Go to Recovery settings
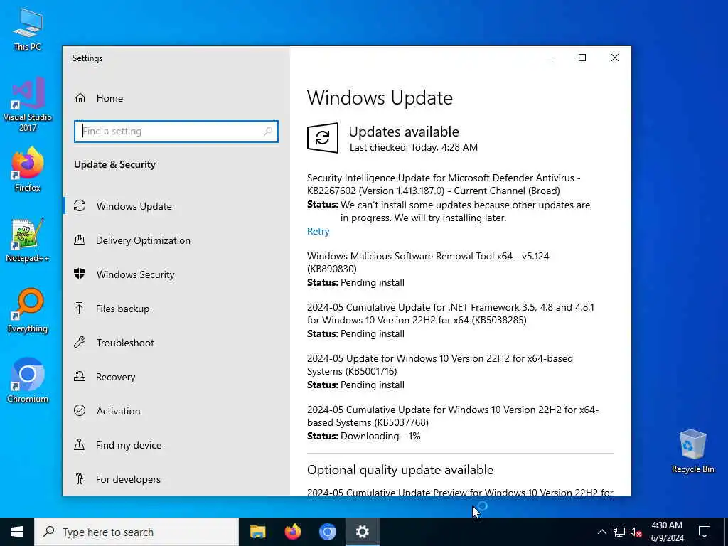The image size is (728, 546). (x=115, y=377)
